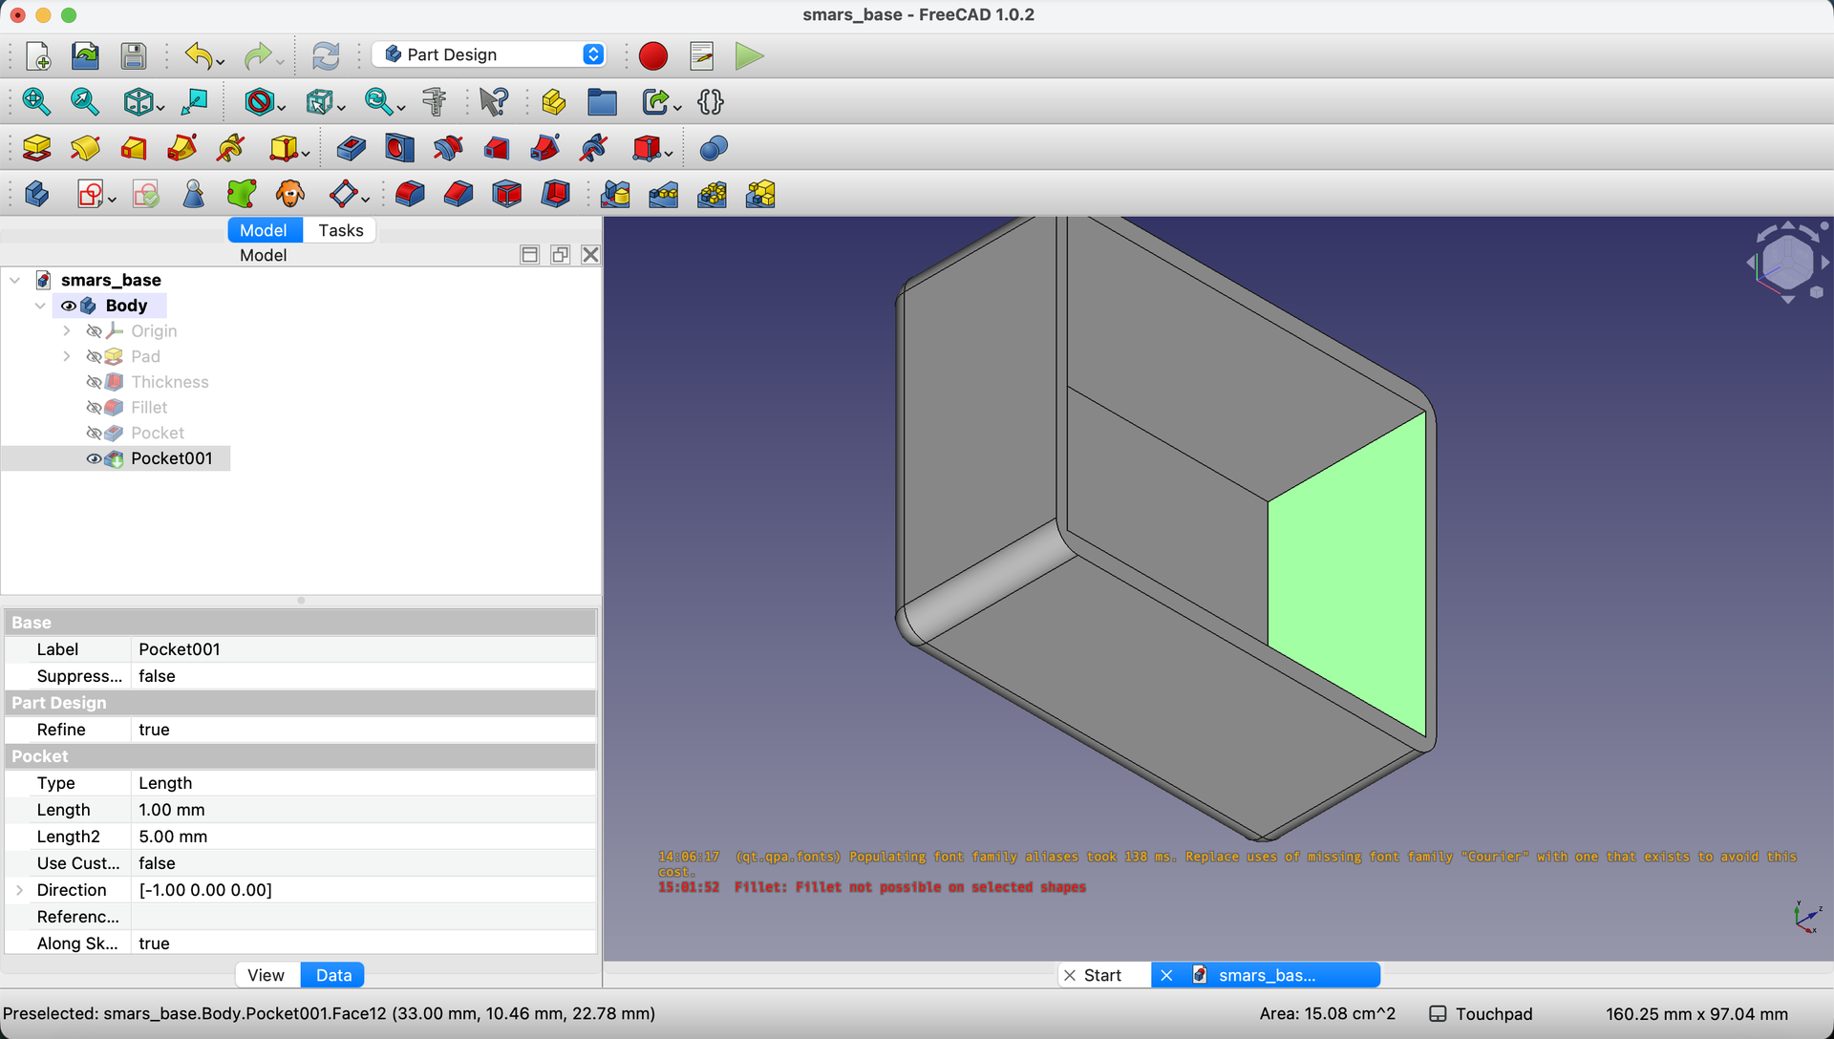
Task: Switch to the Tasks tab
Action: pos(340,230)
